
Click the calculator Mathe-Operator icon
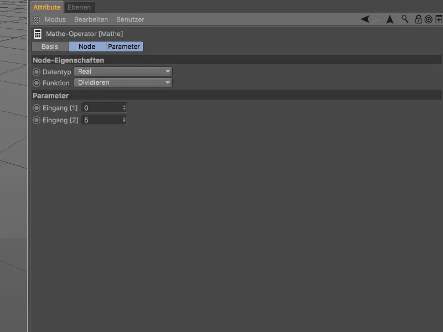(x=38, y=34)
